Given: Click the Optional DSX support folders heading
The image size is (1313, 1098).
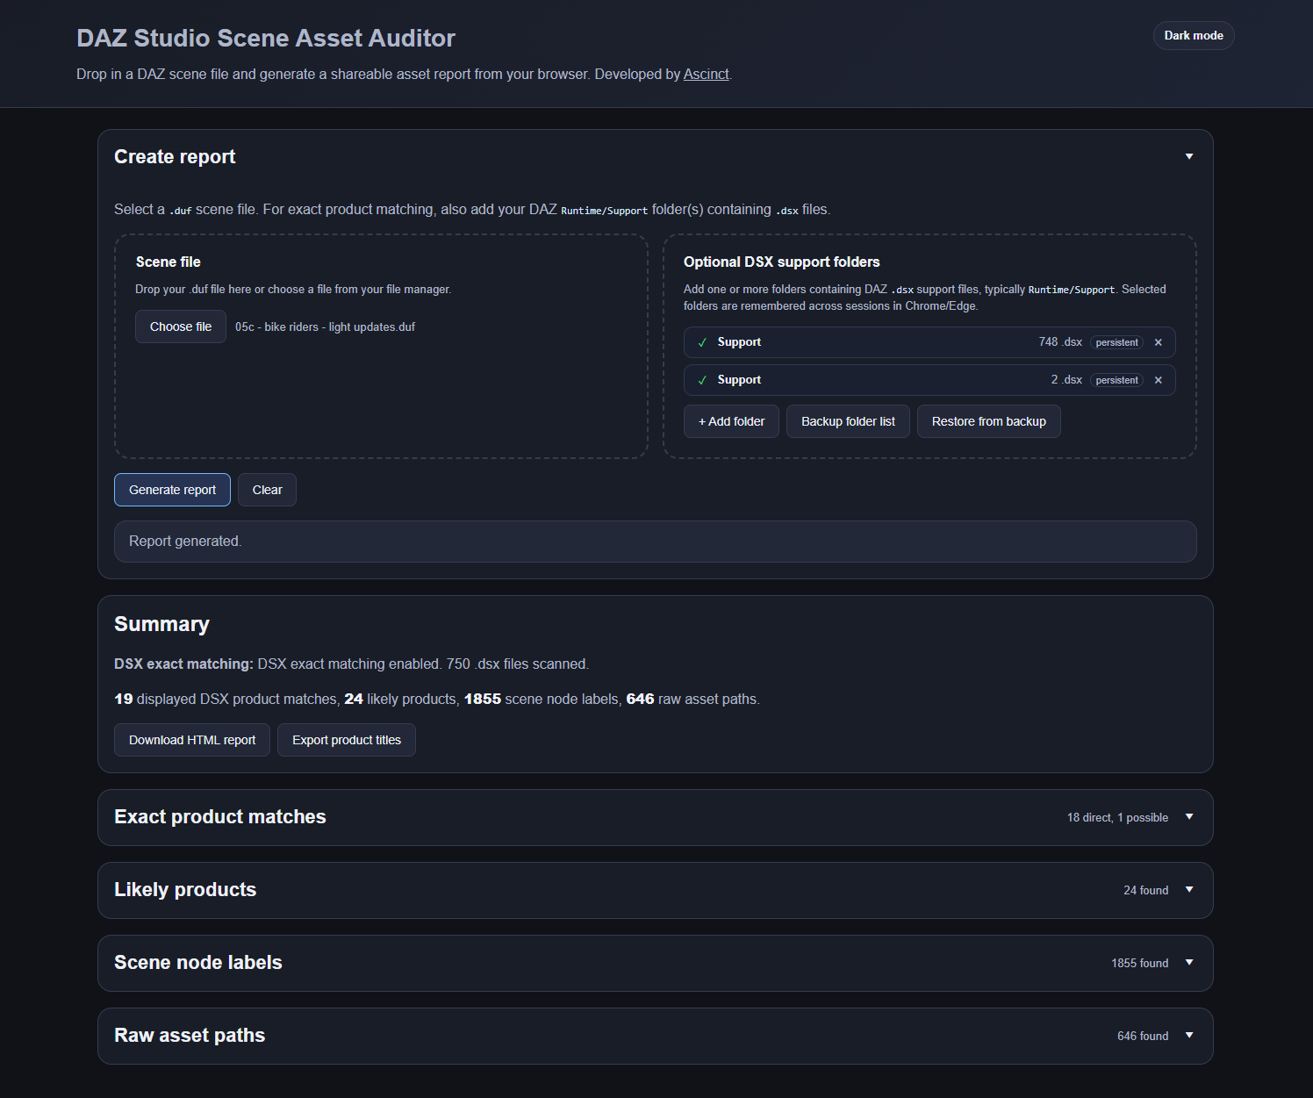Looking at the screenshot, I should 782,262.
